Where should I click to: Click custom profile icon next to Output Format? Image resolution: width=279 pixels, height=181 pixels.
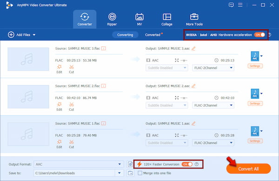pyautogui.click(x=130, y=164)
